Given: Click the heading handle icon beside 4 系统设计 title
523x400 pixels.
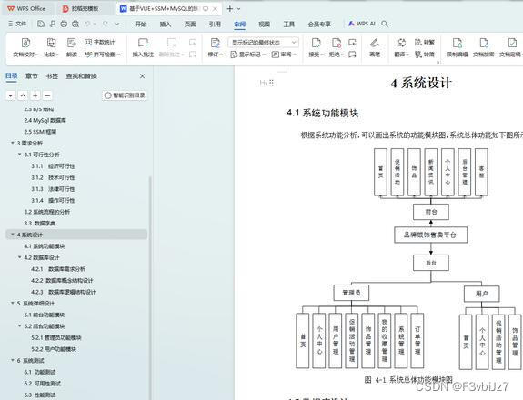Looking at the screenshot, I should click(x=267, y=83).
